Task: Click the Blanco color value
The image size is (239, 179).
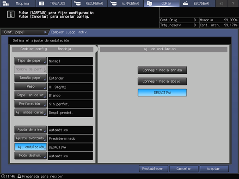Action: pos(70,95)
